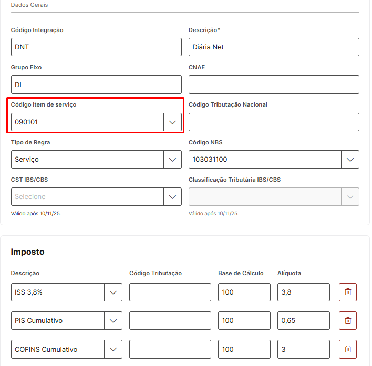Click the Grupo Fixo input field
The height and width of the screenshot is (366, 372).
click(x=96, y=85)
